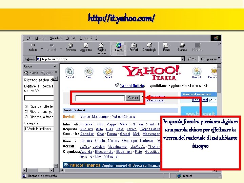This screenshot has height=183, width=244.
Task: Click the Windows logo throbber icon
Action: (x=216, y=38)
